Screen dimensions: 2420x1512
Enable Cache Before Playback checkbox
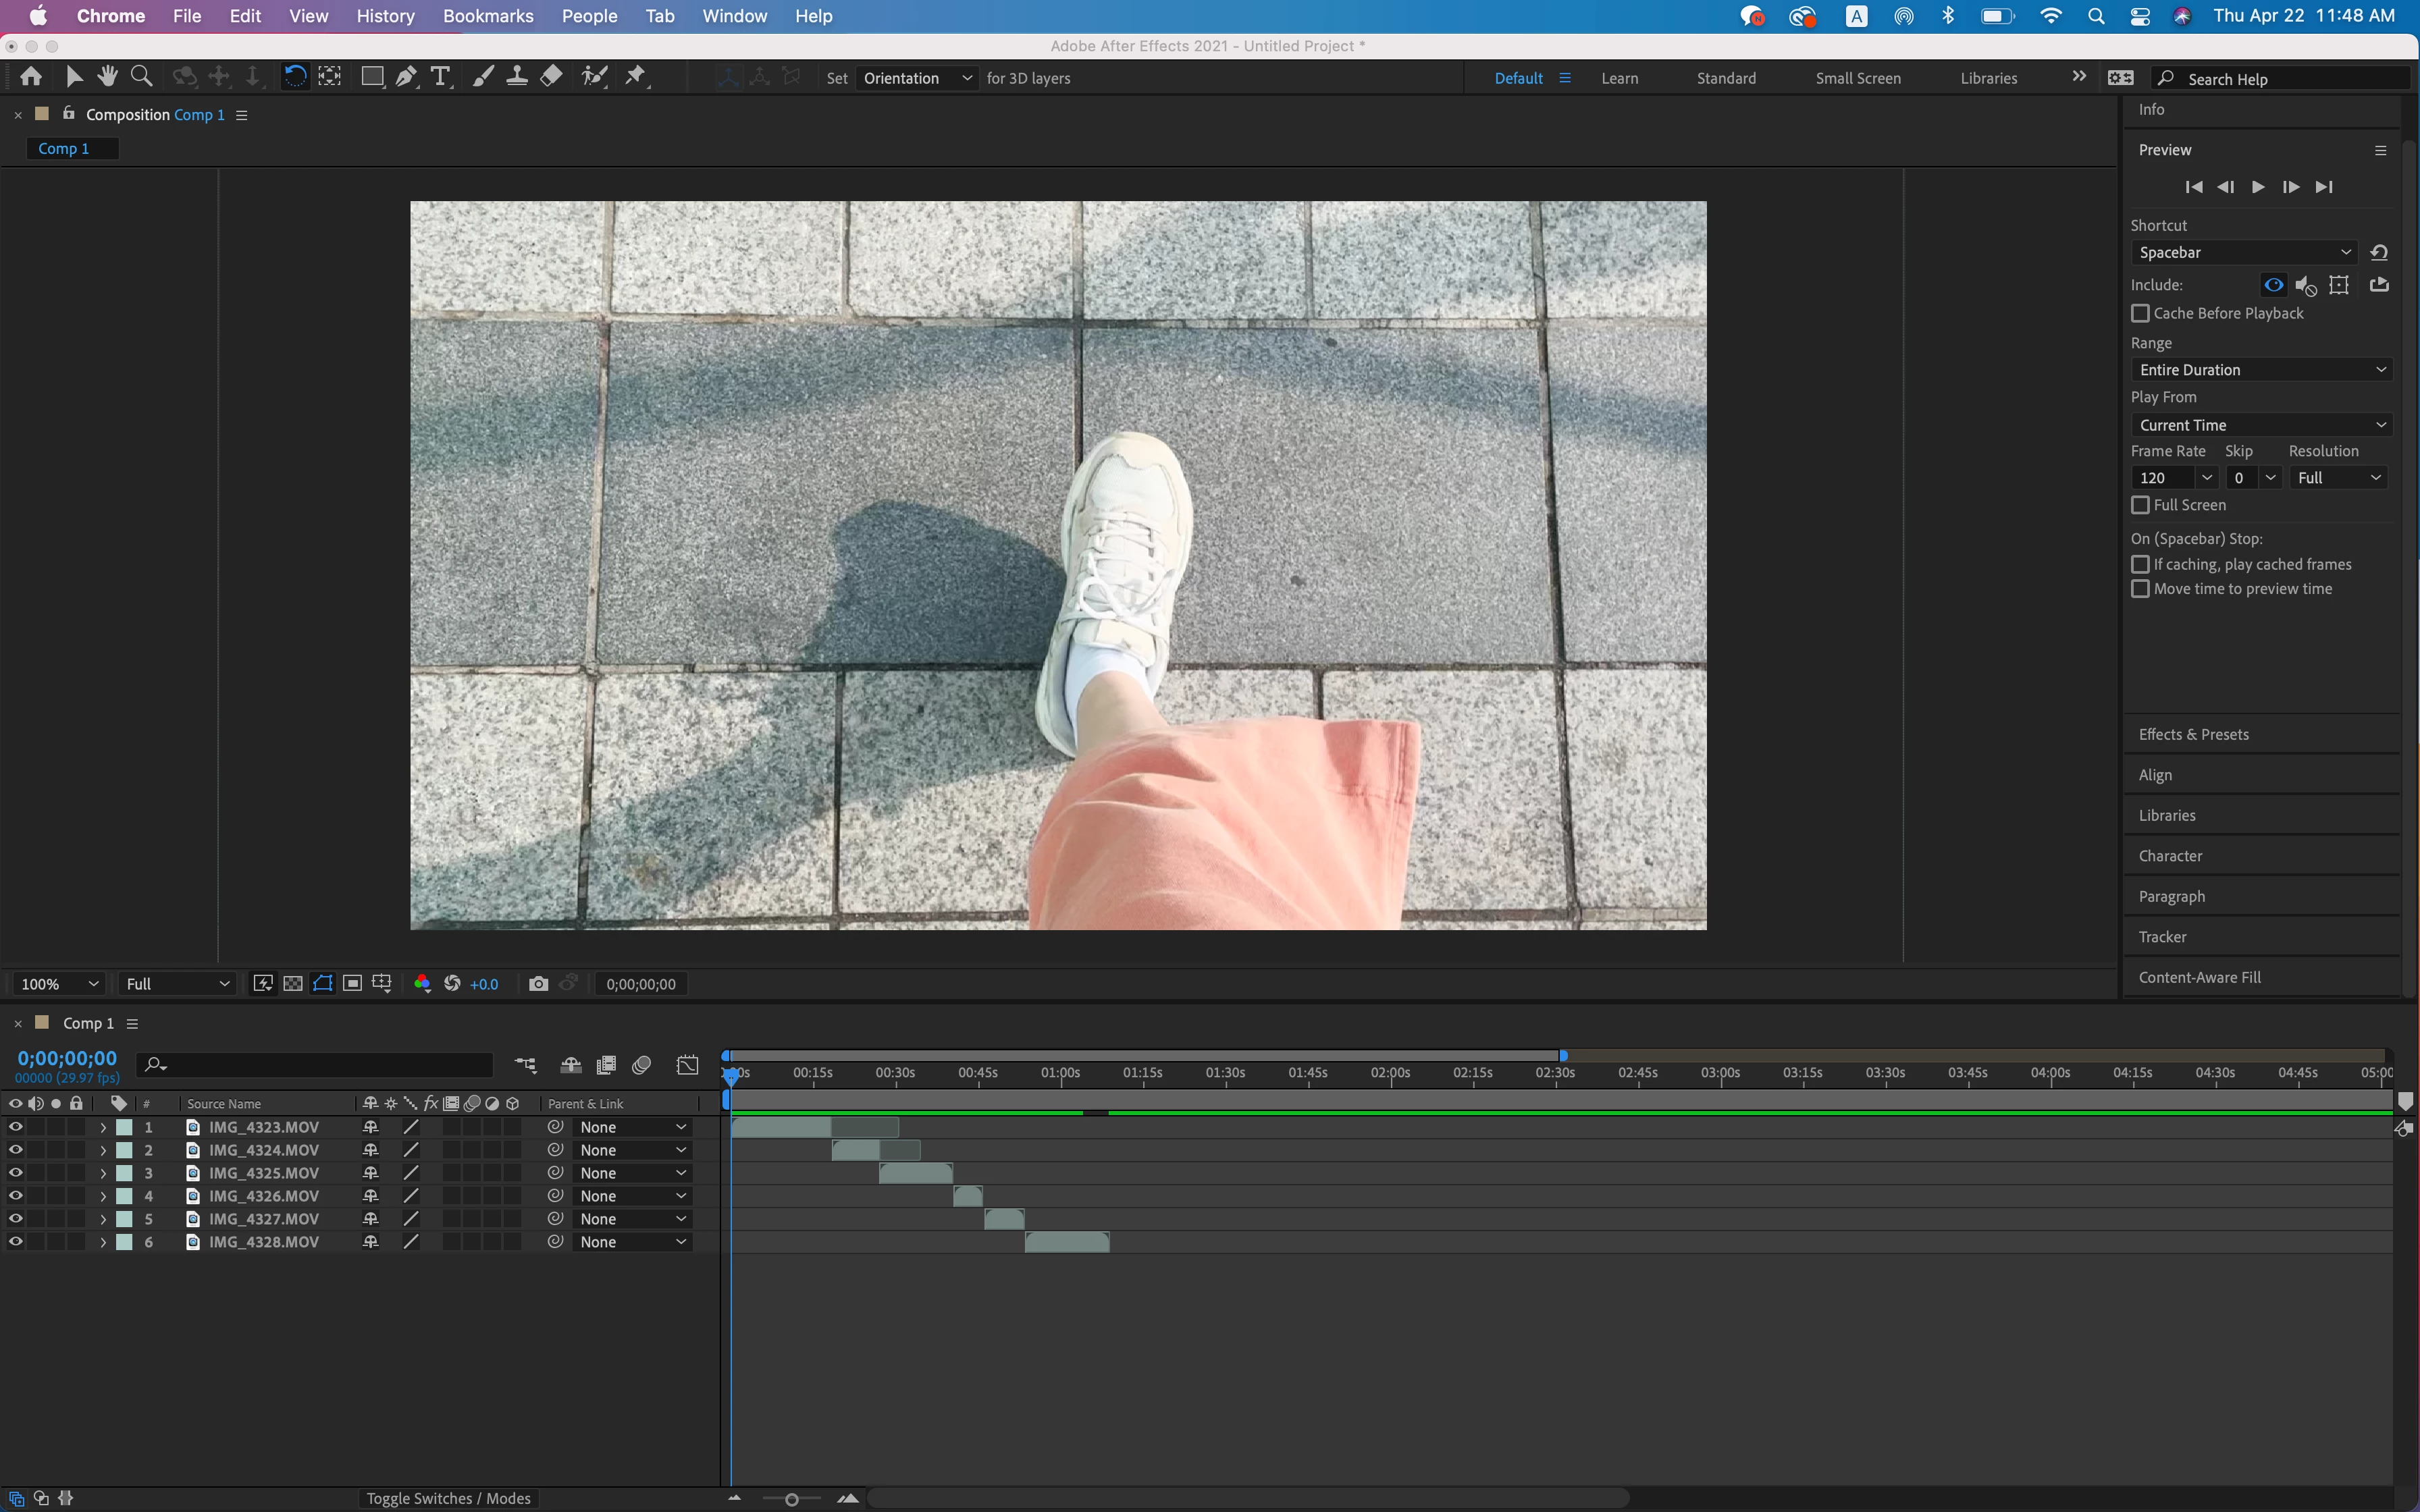point(2140,313)
